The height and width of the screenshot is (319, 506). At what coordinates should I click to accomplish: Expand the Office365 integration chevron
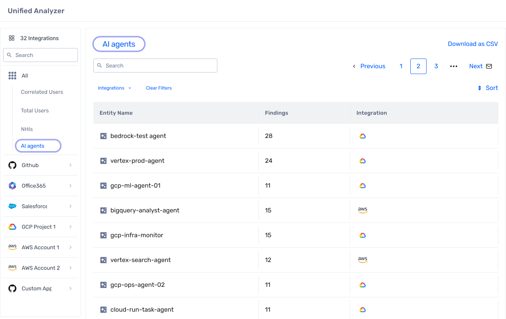click(71, 186)
